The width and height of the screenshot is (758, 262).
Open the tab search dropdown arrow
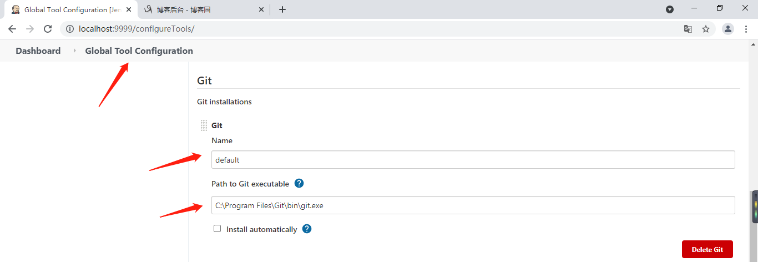tap(670, 9)
